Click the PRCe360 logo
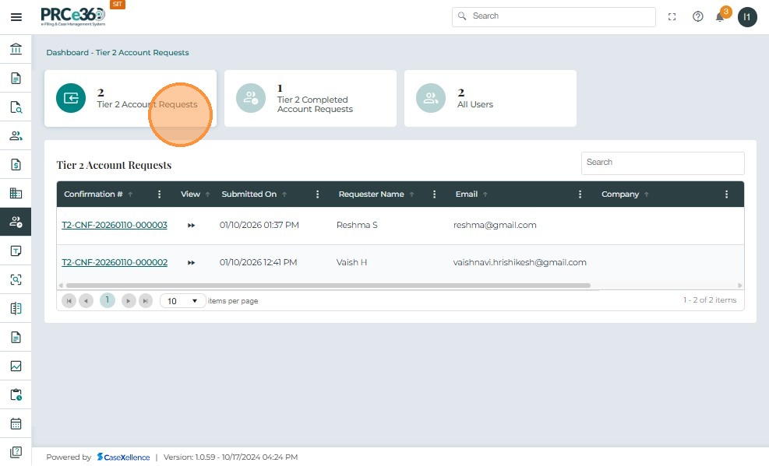The height and width of the screenshot is (466, 769). (73, 16)
